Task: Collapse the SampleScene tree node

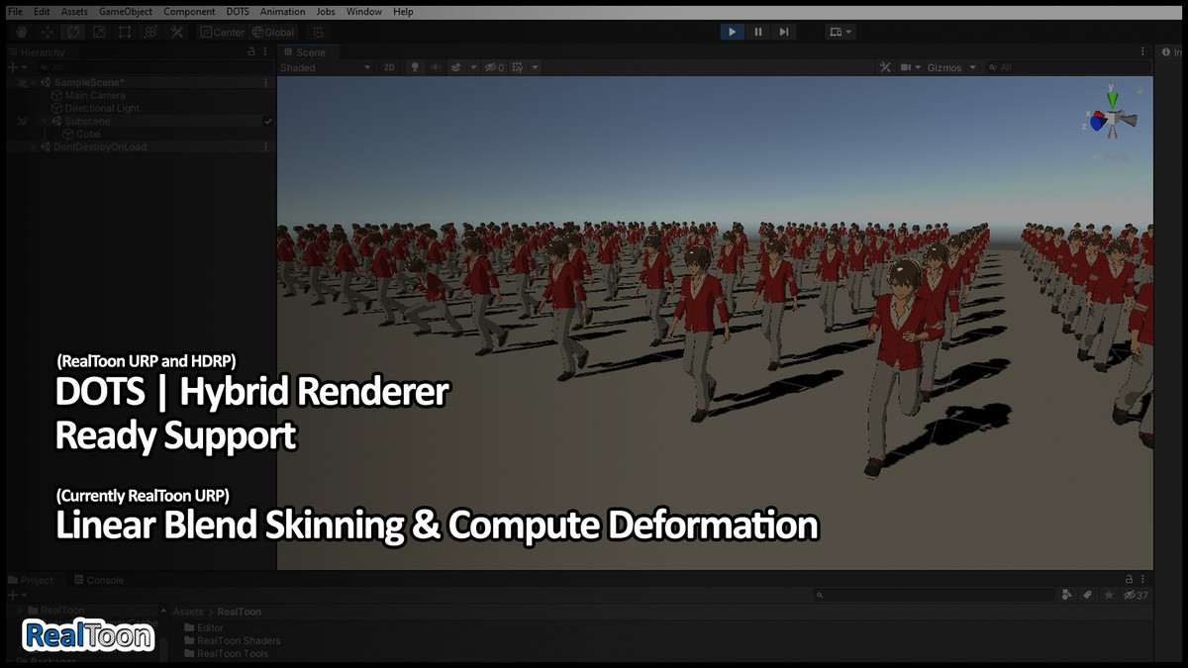Action: coord(34,83)
